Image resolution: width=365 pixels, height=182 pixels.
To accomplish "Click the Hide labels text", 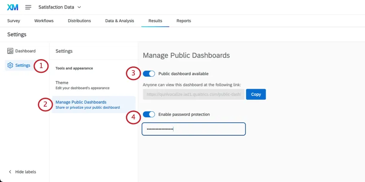I will point(26,172).
